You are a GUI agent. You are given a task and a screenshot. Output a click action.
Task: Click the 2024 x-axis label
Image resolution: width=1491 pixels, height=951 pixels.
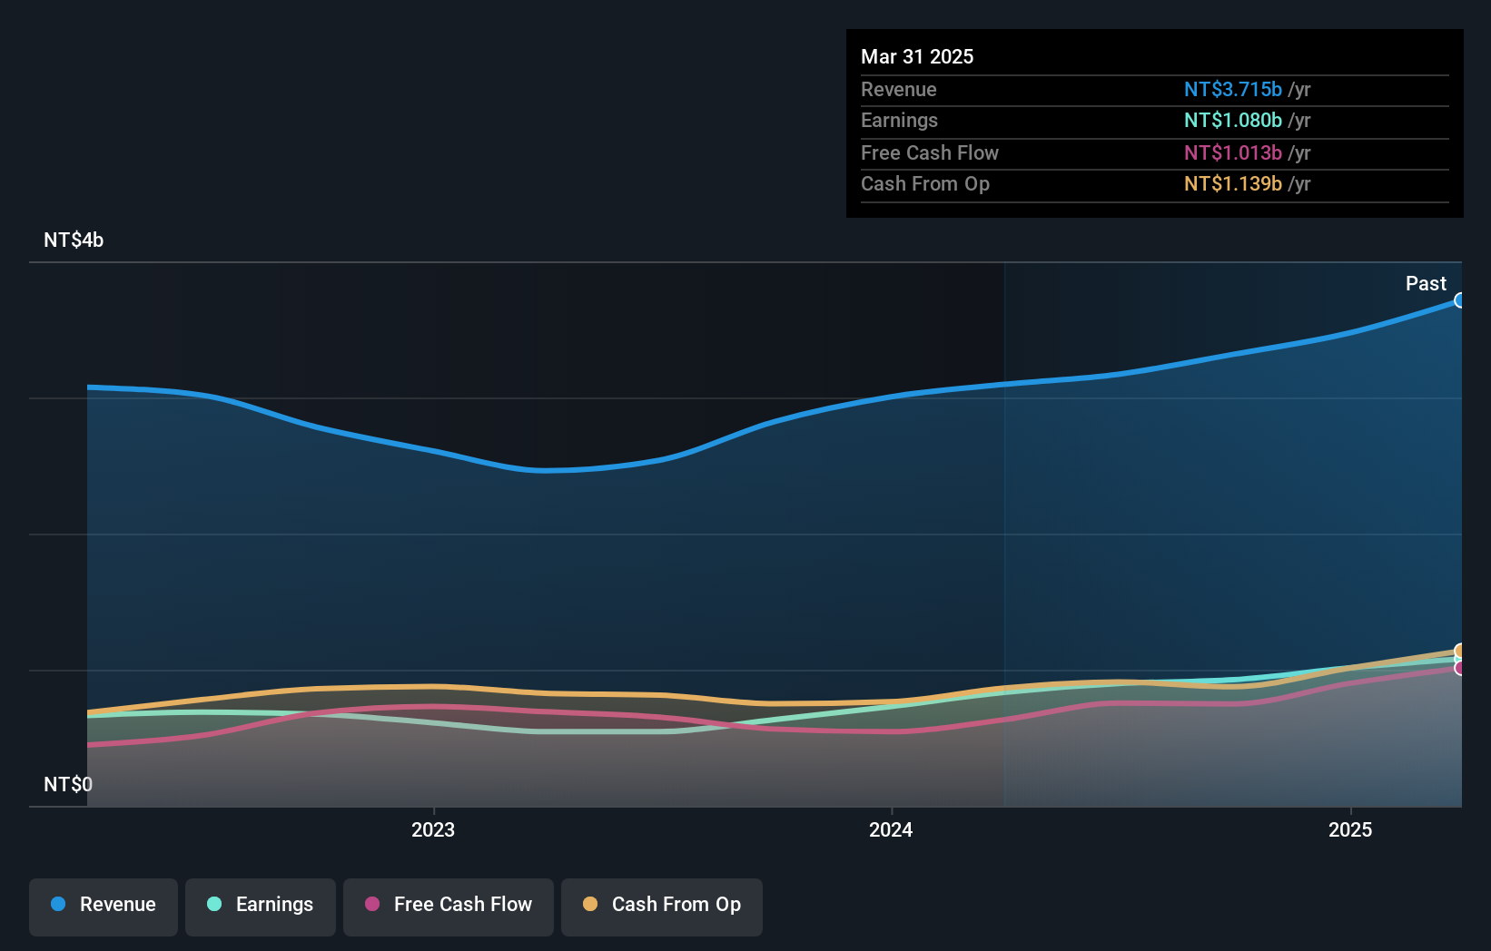pos(891,829)
